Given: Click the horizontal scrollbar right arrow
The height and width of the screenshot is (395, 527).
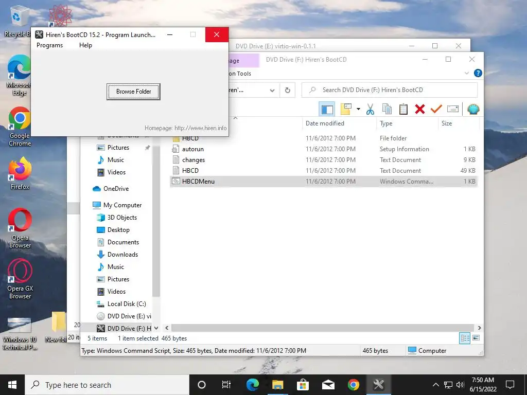Looking at the screenshot, I should coord(479,328).
